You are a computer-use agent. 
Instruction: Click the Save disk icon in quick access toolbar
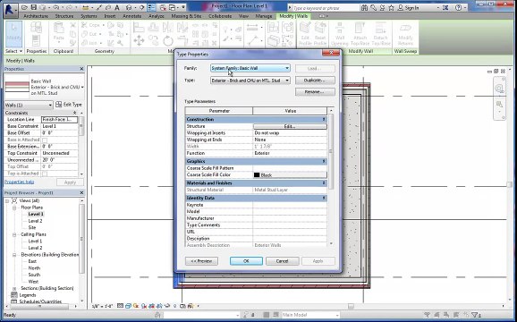33,7
